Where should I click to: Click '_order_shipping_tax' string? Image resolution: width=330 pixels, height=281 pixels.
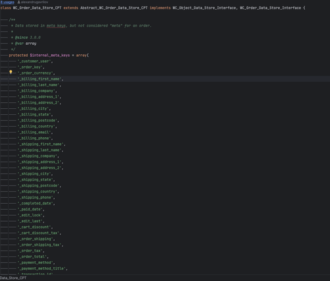click(x=40, y=245)
